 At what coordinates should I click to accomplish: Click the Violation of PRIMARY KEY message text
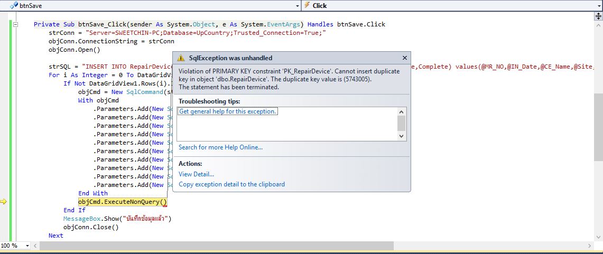tap(289, 79)
